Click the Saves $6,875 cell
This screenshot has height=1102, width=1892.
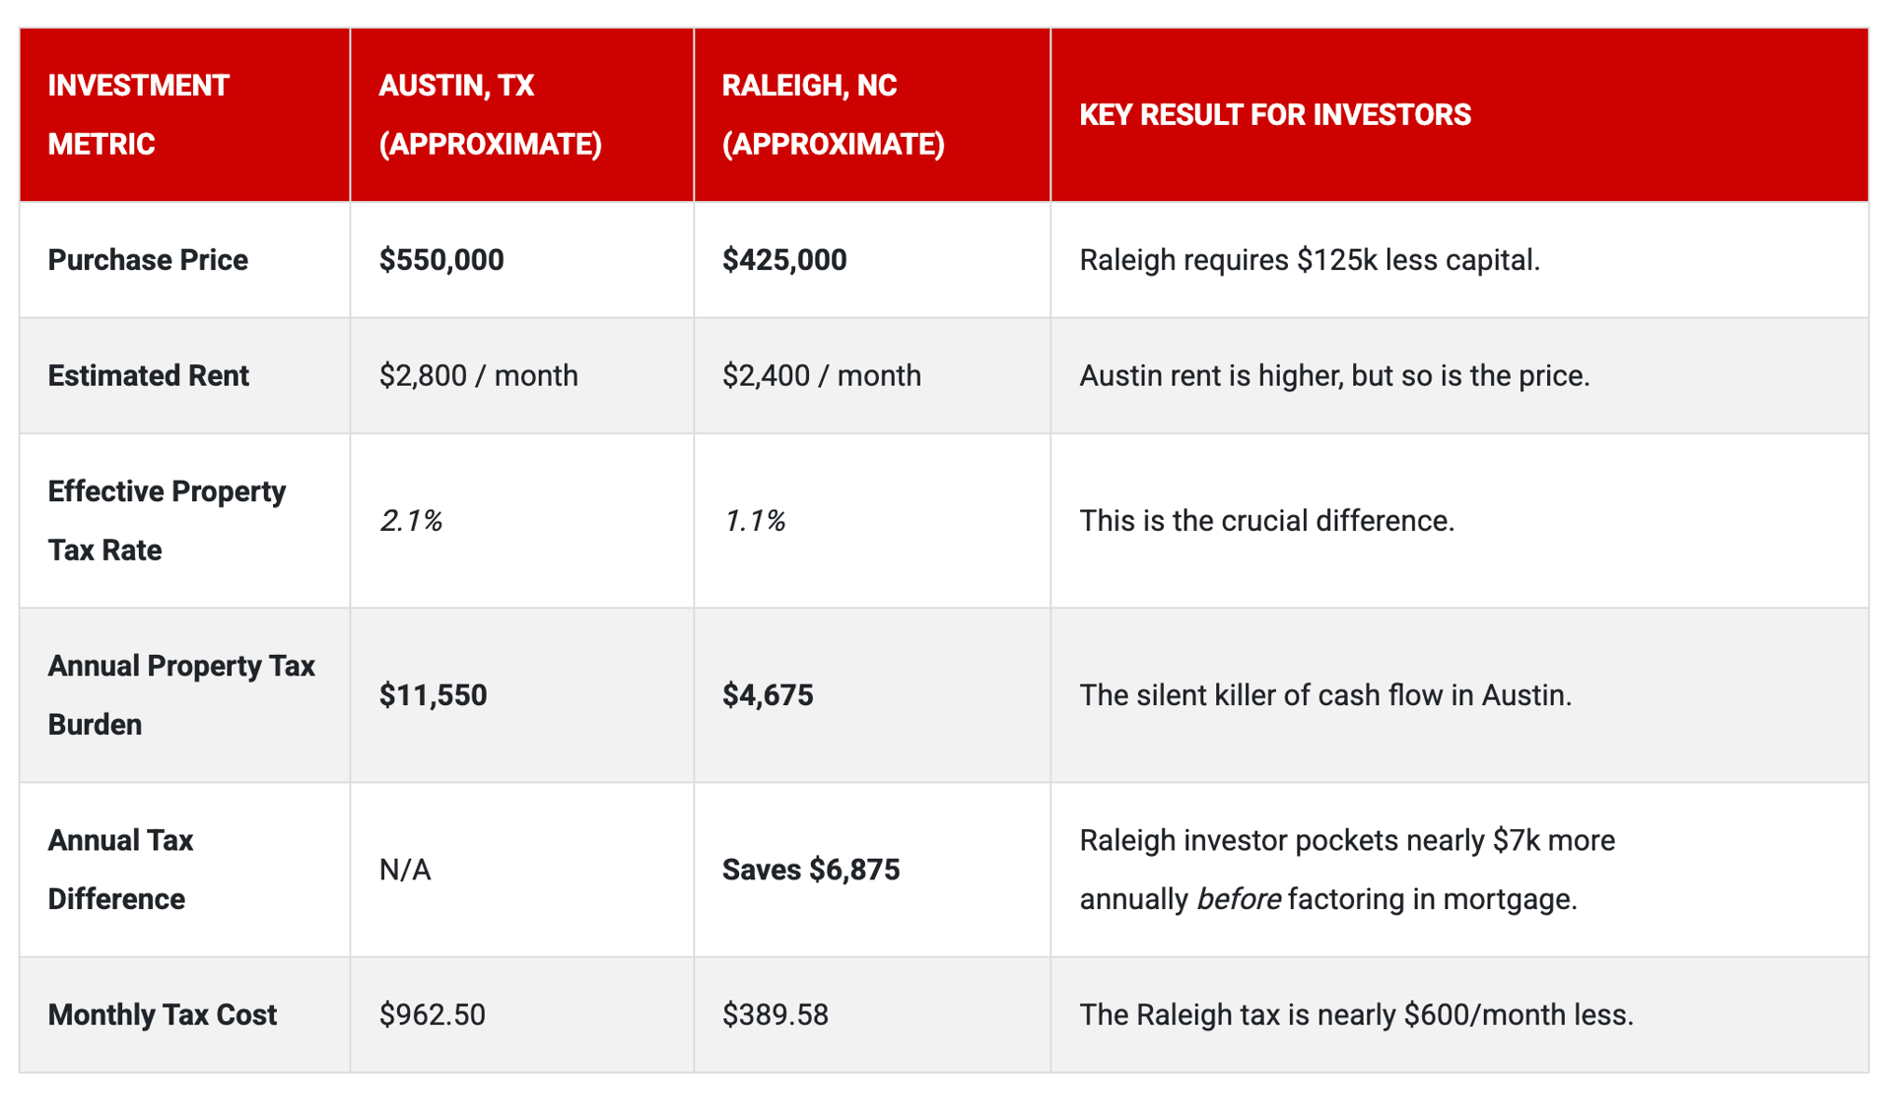(810, 870)
